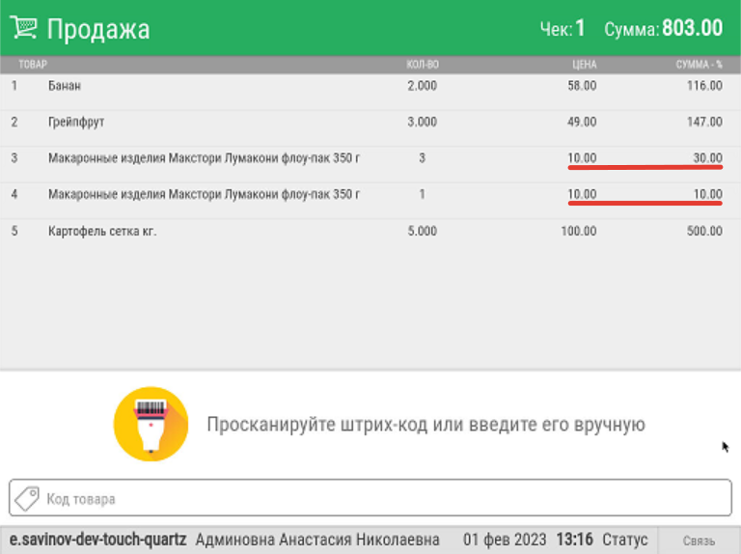Click Банан sum 116.00

tap(704, 86)
